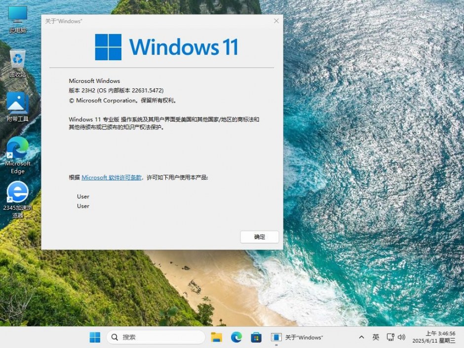Close the 关于"Windows" dialog
Viewport: 464px width, 348px height.
coord(276,21)
